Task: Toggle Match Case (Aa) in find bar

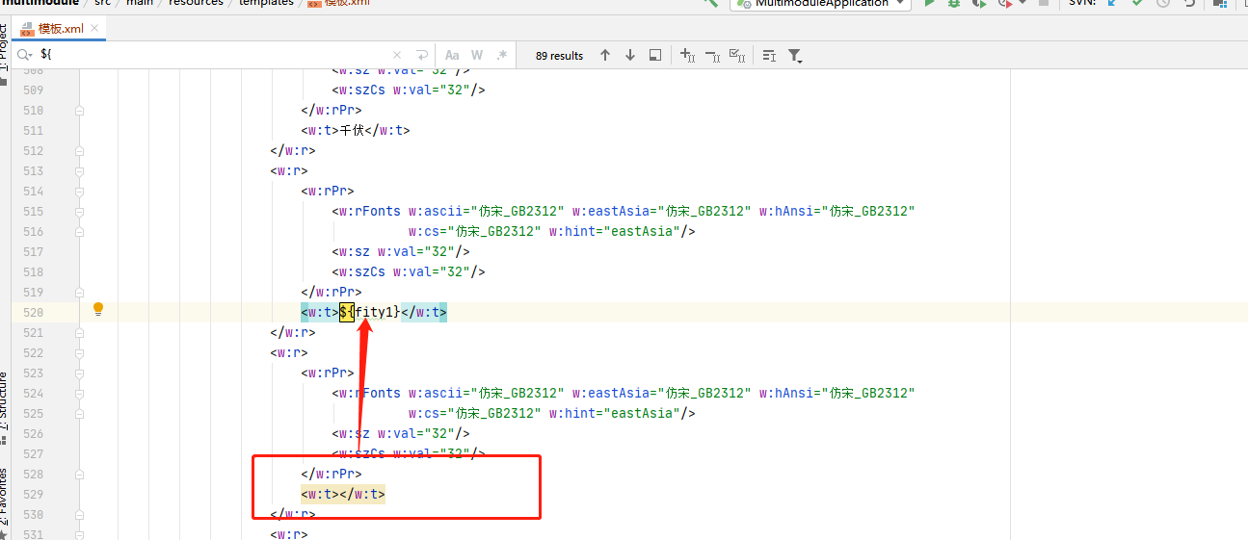Action: (x=451, y=56)
